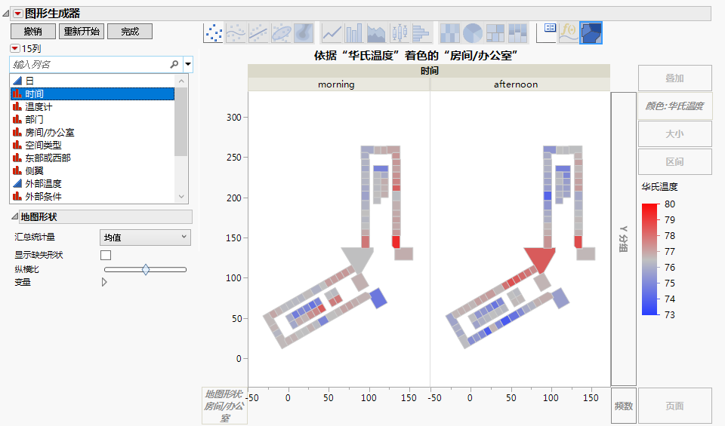725x426 pixels.
Task: Select the Pie chart element icon
Action: click(473, 33)
